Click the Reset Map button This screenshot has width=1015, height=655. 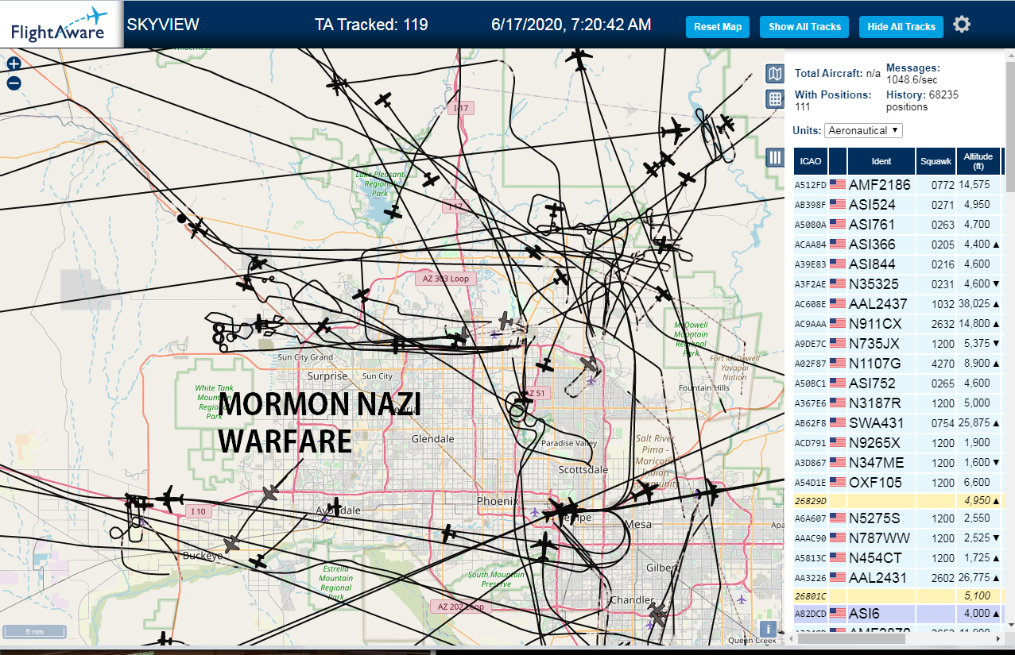pyautogui.click(x=718, y=27)
